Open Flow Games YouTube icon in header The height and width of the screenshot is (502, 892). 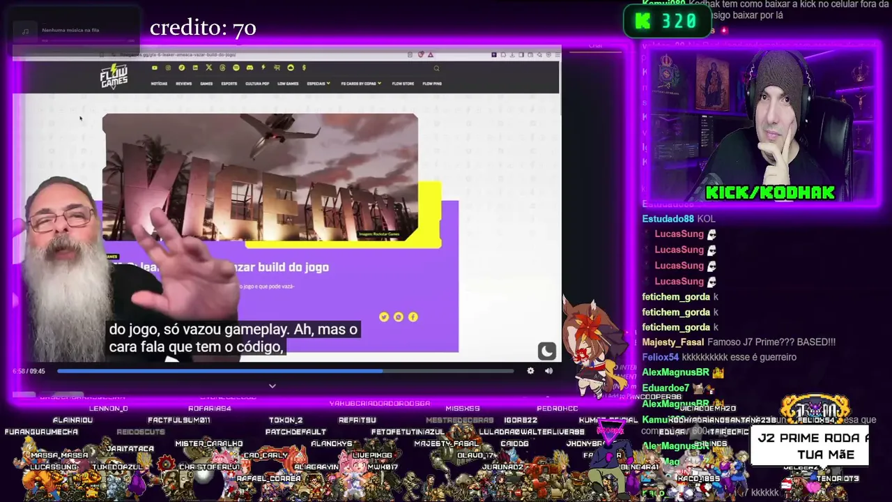(x=154, y=68)
